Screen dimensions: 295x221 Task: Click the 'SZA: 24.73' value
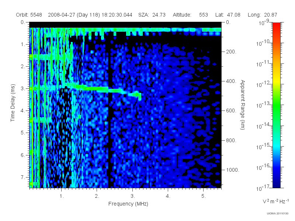pos(152,15)
